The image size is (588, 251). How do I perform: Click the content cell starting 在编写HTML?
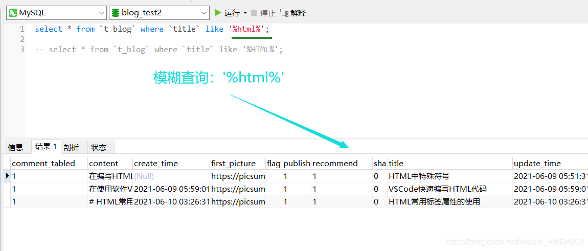110,176
